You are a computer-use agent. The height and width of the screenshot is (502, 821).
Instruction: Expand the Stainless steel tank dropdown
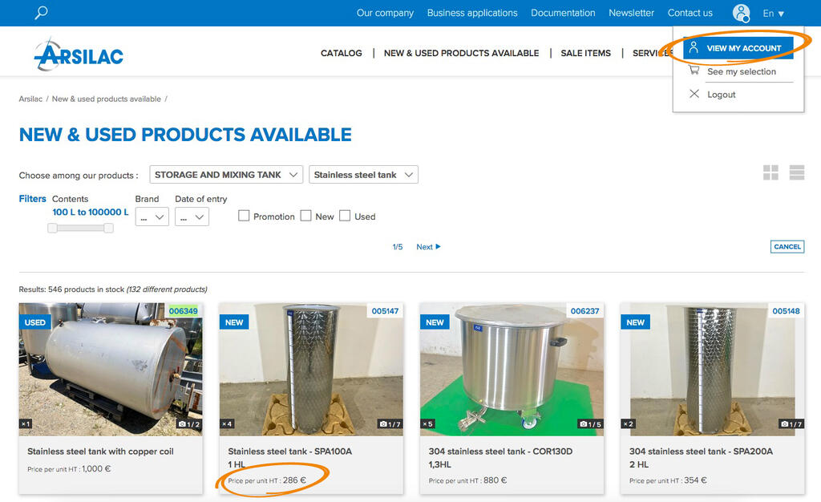[363, 174]
